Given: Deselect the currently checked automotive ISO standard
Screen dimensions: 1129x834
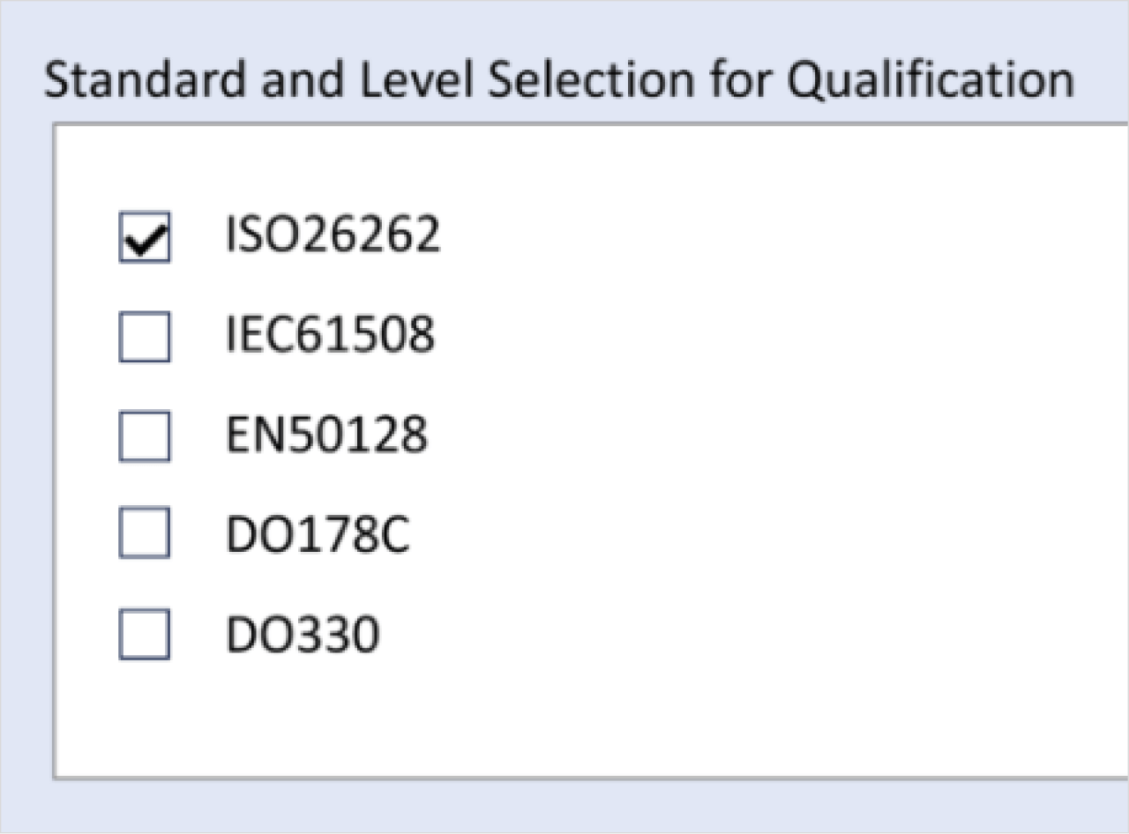Looking at the screenshot, I should coord(145,237).
